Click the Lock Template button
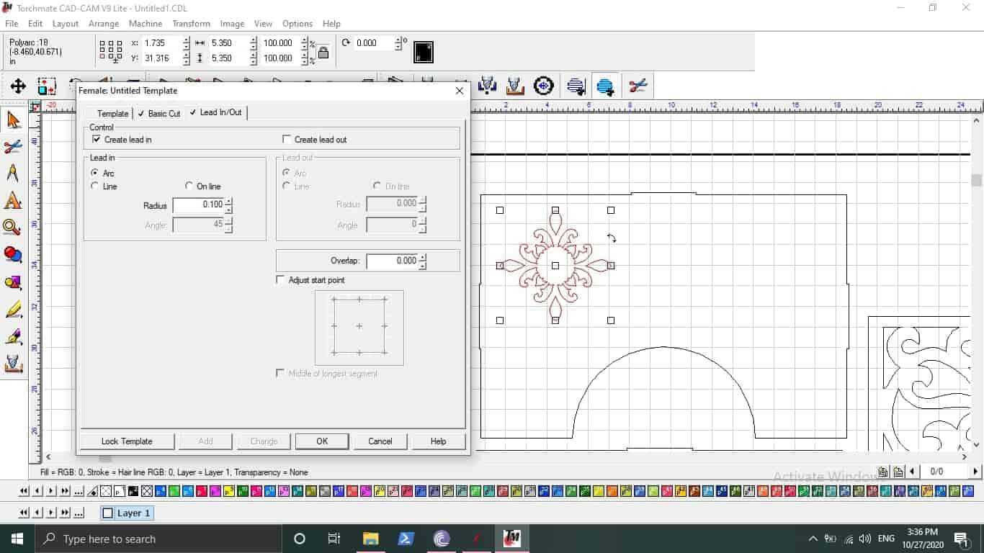 pos(127,441)
